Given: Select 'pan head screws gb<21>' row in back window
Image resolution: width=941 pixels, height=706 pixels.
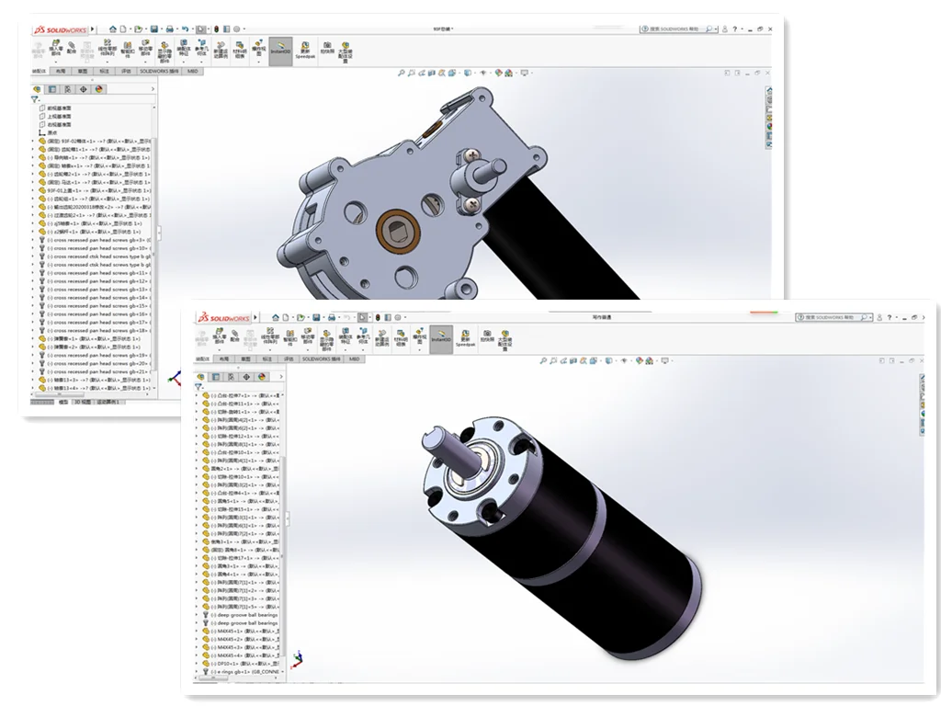Looking at the screenshot, I should coord(94,371).
